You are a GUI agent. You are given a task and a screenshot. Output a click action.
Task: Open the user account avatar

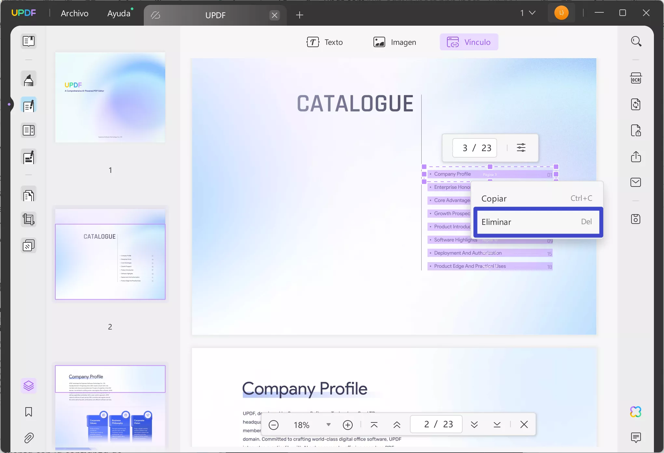(561, 13)
